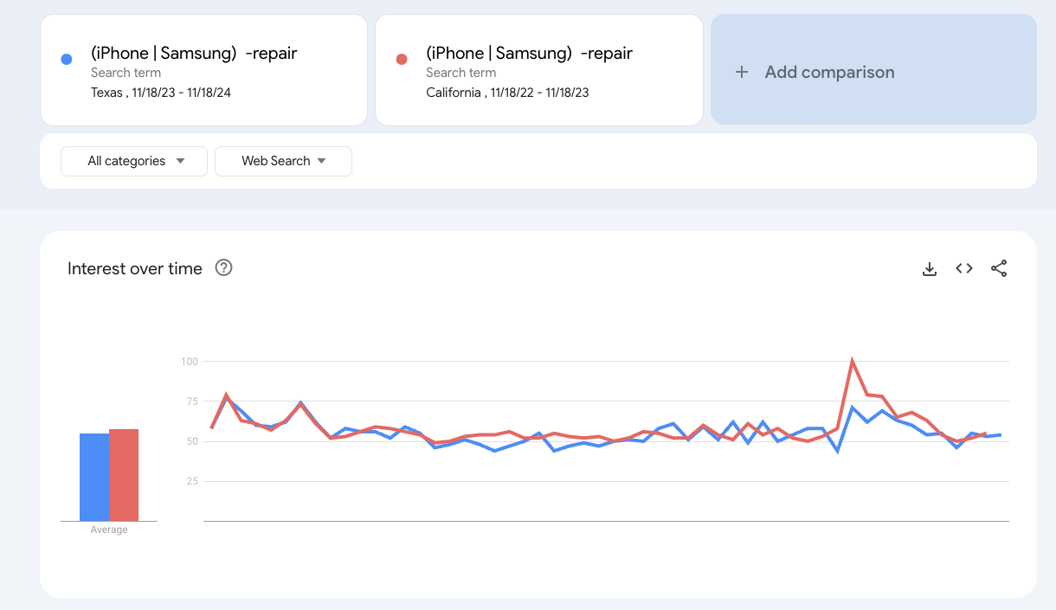Click the chevron next to All categories
The height and width of the screenshot is (610, 1056).
pos(180,161)
